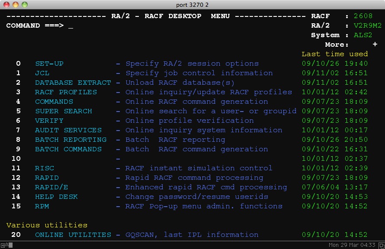Image resolution: width=385 pixels, height=249 pixels.
Task: Click option 10 timestamp '10/01/12 02:37'
Action: [x=335, y=159]
